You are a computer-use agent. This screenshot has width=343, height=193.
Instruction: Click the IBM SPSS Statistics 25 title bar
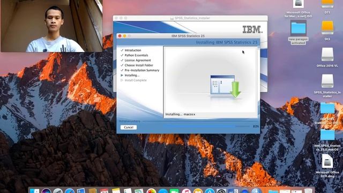tap(188, 36)
